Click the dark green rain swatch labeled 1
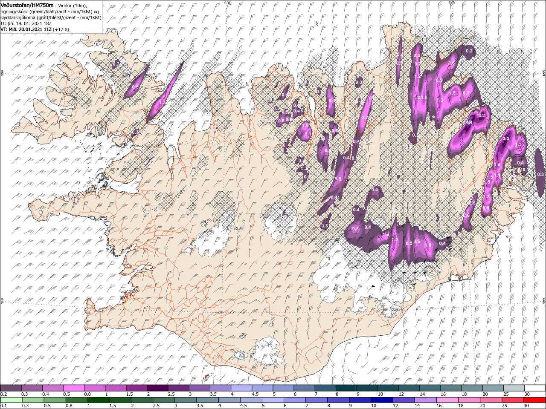This screenshot has width=546, height=409. (98, 400)
